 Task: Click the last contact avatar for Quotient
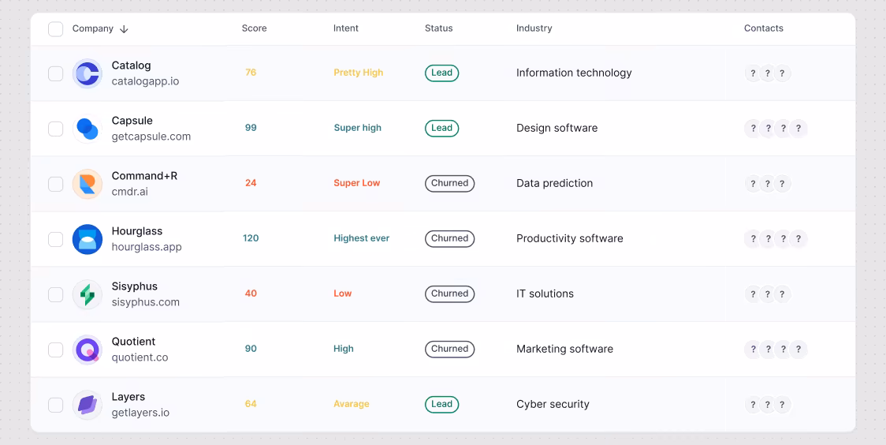pos(798,350)
